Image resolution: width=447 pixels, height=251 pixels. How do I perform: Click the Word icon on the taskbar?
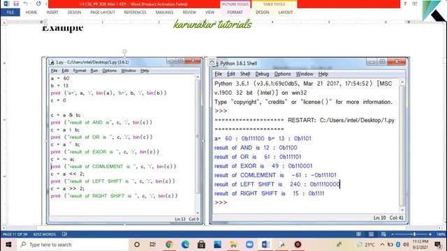(265, 245)
